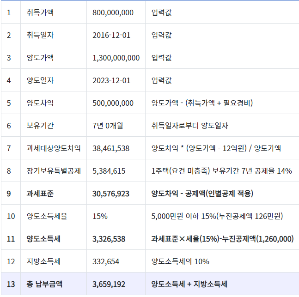Select the value 7년 0개월
This screenshot has height=297, width=299.
click(x=108, y=126)
